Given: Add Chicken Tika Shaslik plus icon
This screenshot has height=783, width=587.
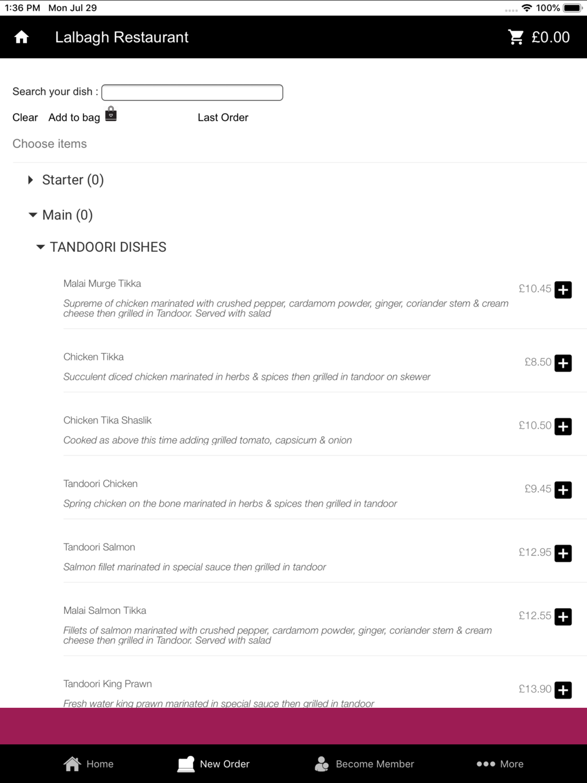Looking at the screenshot, I should coord(563,427).
